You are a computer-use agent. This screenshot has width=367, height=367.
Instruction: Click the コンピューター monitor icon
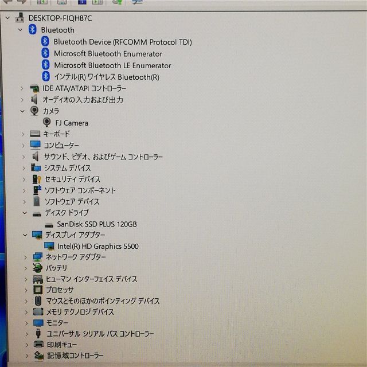tap(36, 145)
